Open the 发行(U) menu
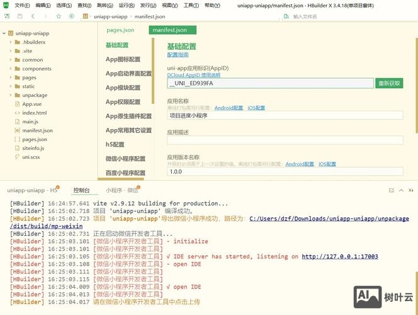Image resolution: width=418 pixels, height=315 pixels. point(148,5)
